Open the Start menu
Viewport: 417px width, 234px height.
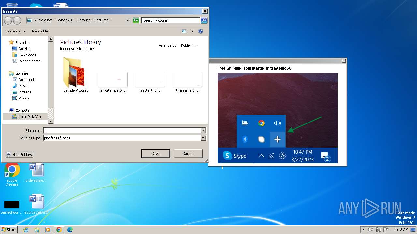9,230
